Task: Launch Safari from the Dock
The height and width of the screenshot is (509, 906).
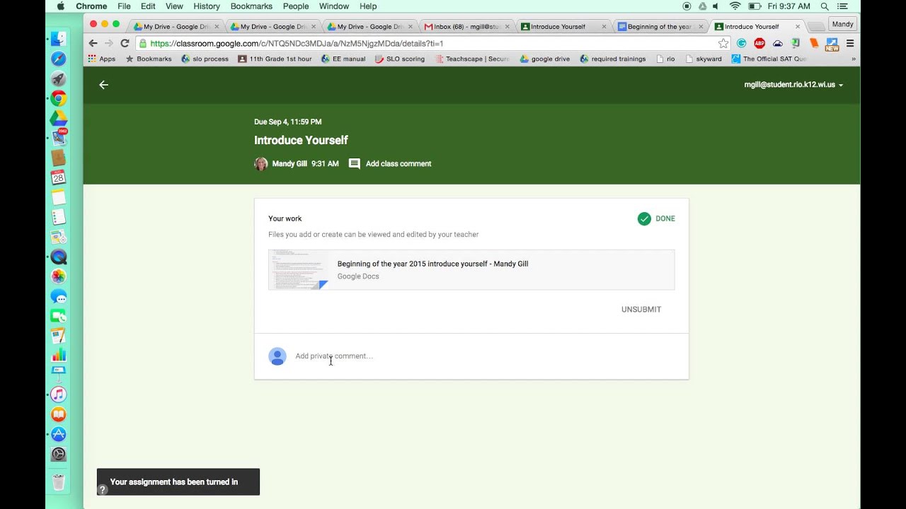Action: [59, 59]
